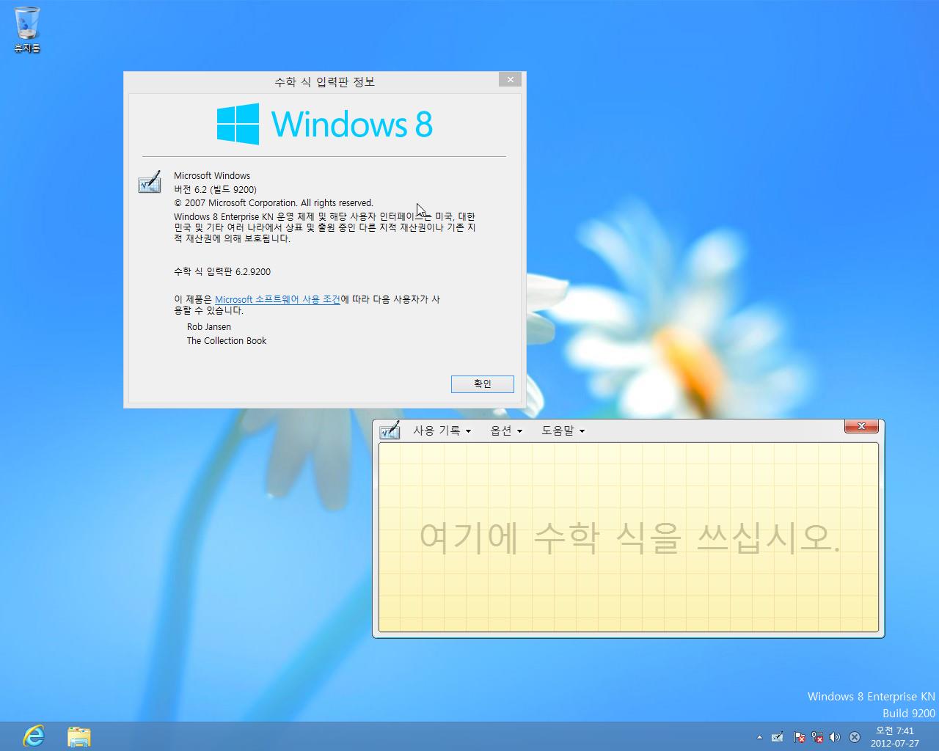939x751 pixels.
Task: Click the circled X tray icon
Action: tap(855, 737)
